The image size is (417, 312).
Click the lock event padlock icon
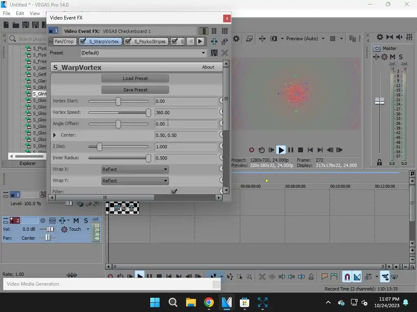click(311, 277)
